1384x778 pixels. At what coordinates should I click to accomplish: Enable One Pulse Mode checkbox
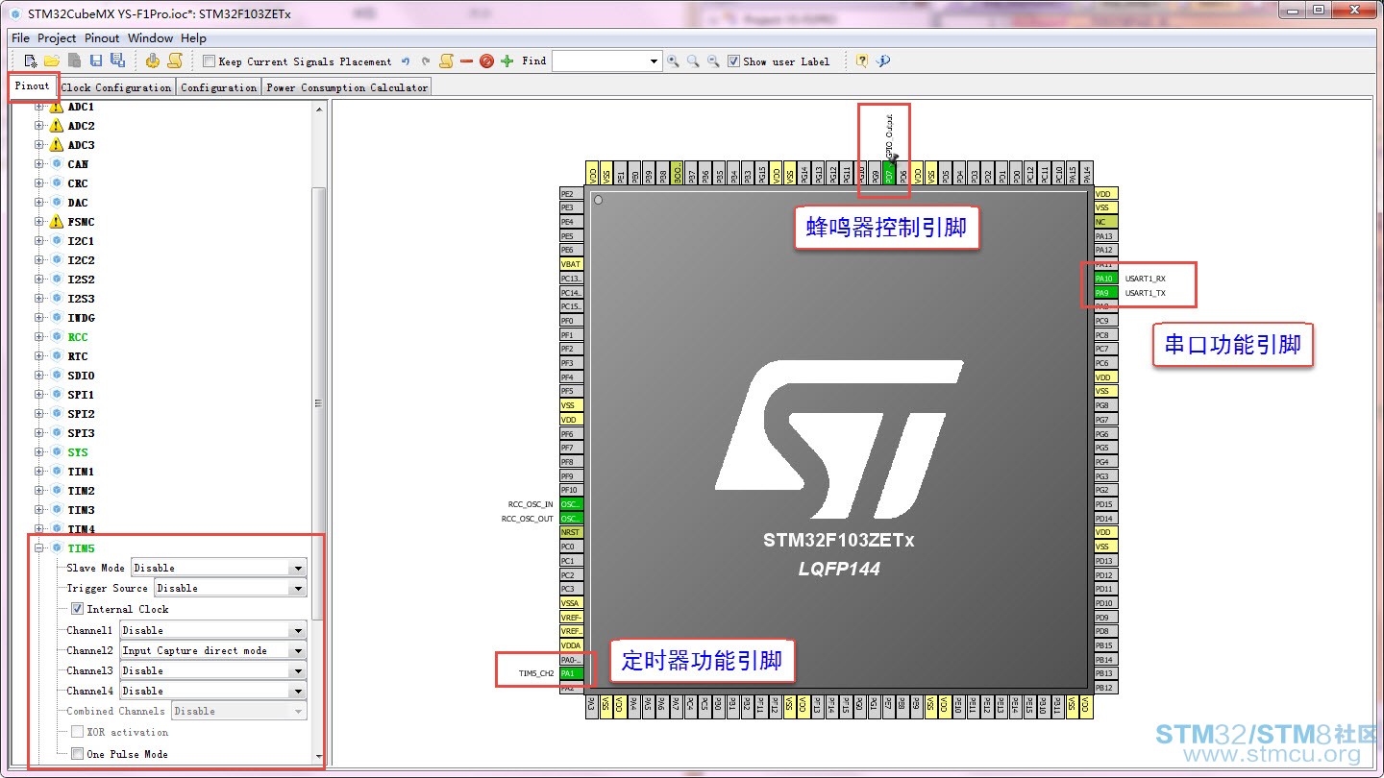pyautogui.click(x=77, y=754)
